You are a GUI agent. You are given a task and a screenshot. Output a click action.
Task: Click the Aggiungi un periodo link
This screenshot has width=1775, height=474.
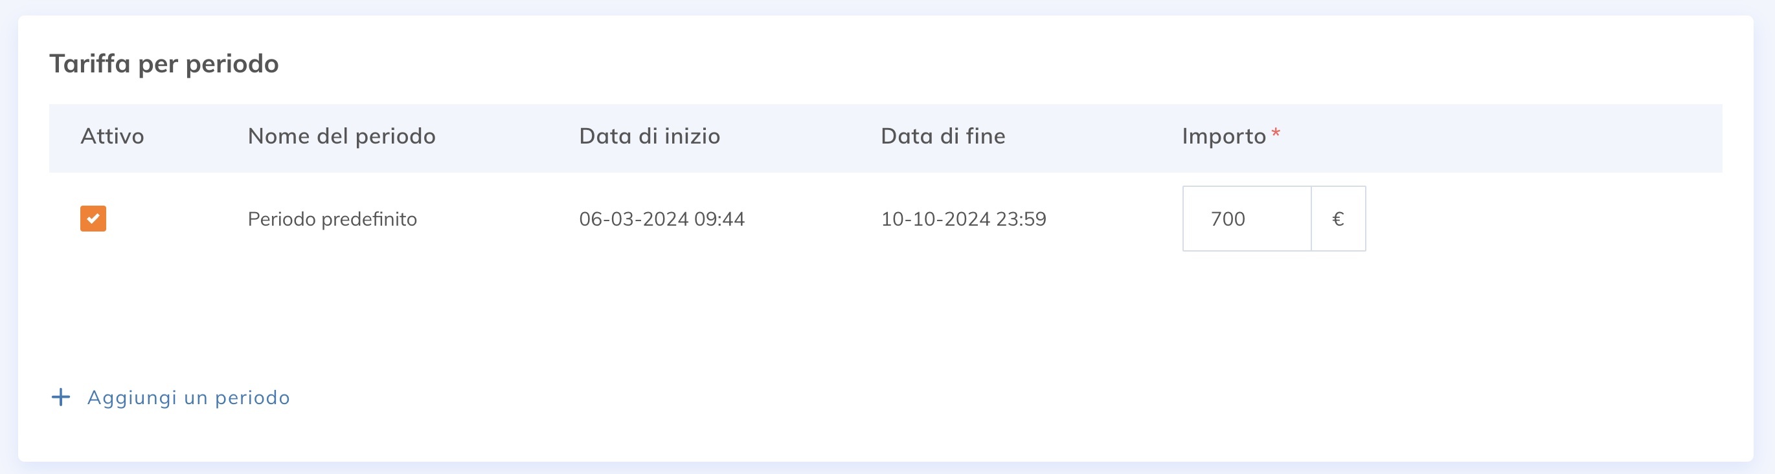pos(188,398)
